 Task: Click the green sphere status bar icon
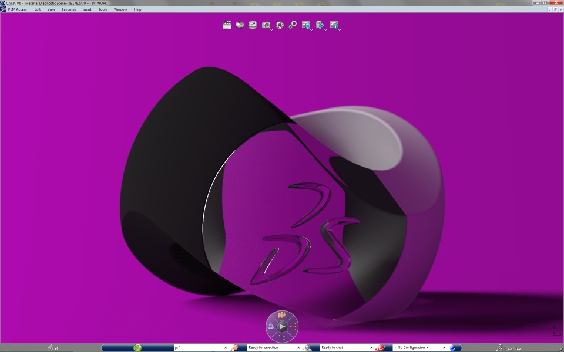[x=137, y=348]
